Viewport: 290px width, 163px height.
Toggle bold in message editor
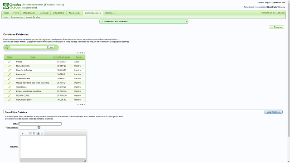pyautogui.click(x=23, y=134)
